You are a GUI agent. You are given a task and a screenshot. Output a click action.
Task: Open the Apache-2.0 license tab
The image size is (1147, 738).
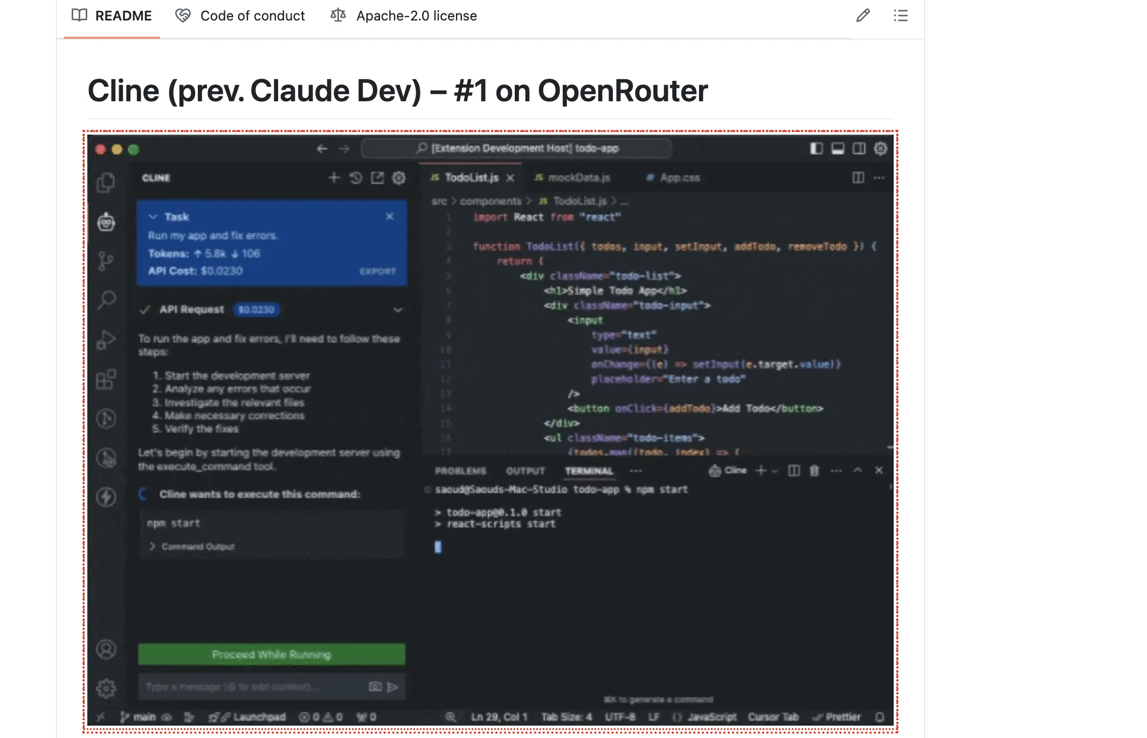coord(404,16)
